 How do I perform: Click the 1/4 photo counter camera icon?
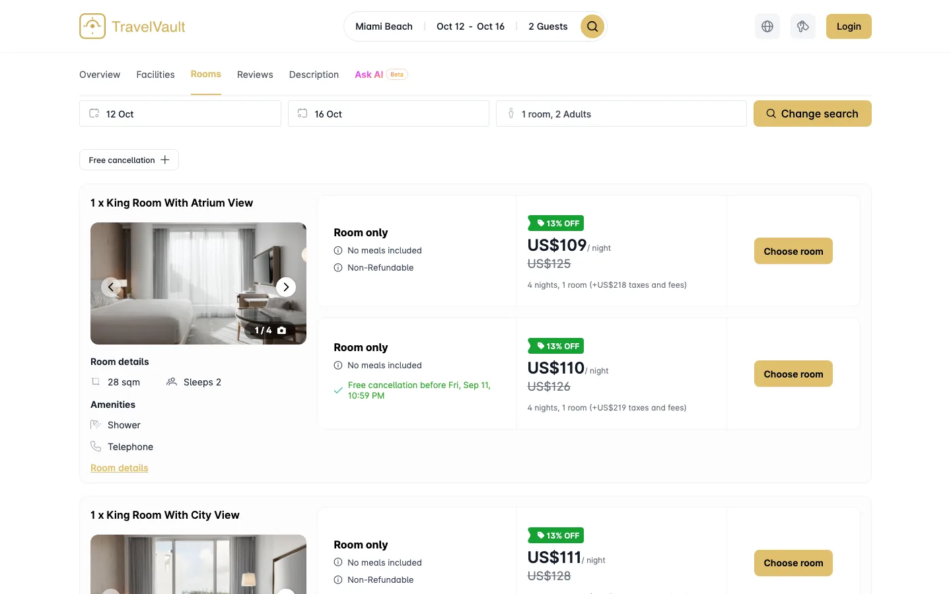tap(282, 330)
